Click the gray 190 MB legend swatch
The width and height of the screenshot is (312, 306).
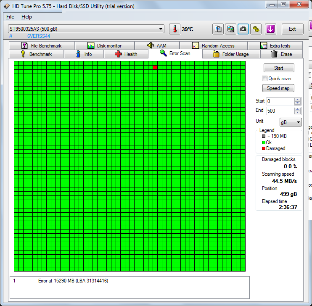[x=264, y=136]
